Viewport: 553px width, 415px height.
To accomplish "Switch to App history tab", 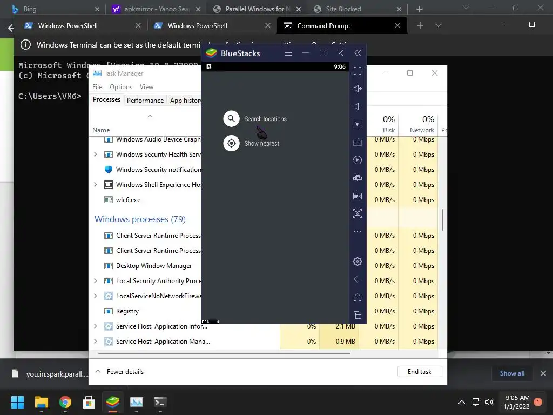I will pyautogui.click(x=185, y=100).
